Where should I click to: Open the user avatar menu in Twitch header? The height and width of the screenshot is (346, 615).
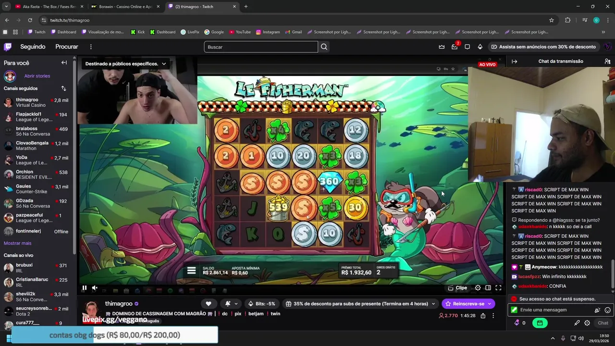point(607,47)
